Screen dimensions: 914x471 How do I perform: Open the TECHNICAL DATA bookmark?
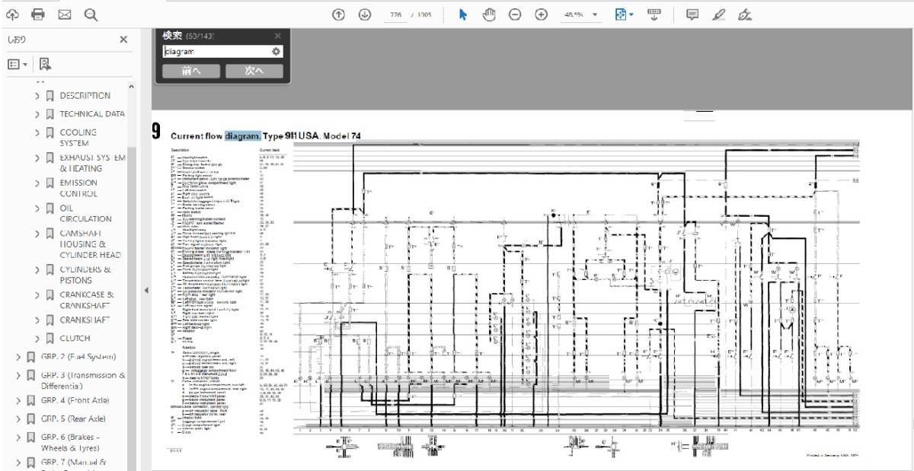coord(92,114)
